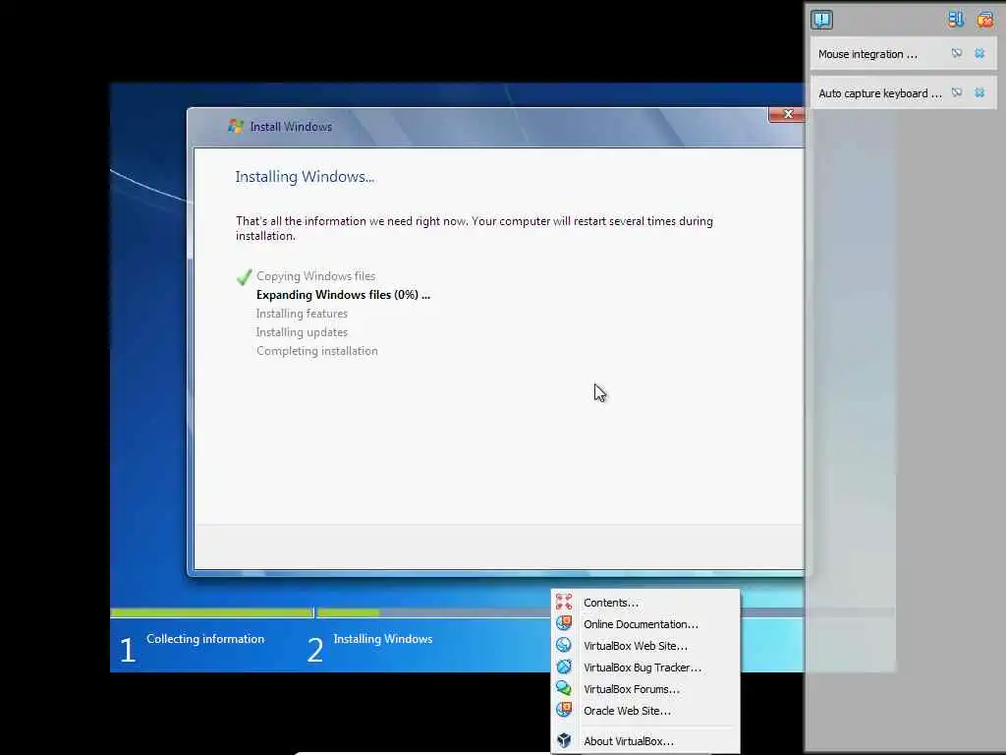Click 'Expanding Windows files (0%)' step text

point(343,295)
